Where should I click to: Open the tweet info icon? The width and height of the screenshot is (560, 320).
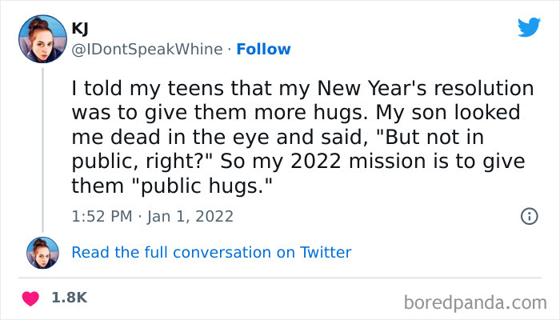pos(529,216)
